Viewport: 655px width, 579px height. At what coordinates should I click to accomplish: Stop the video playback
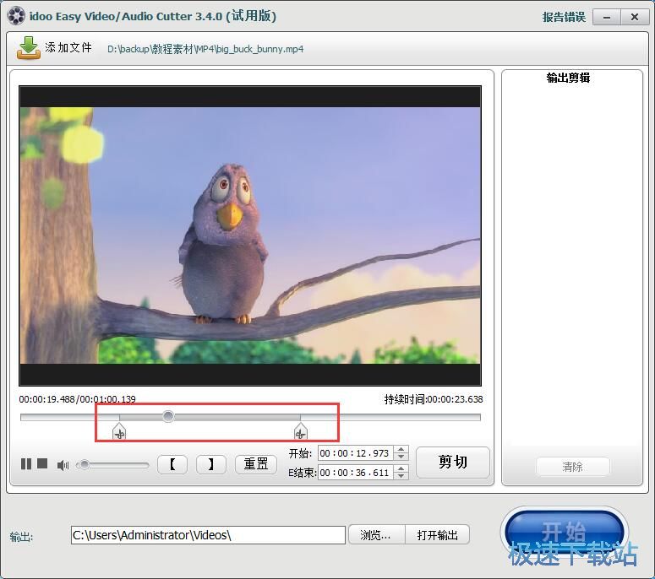[42, 463]
